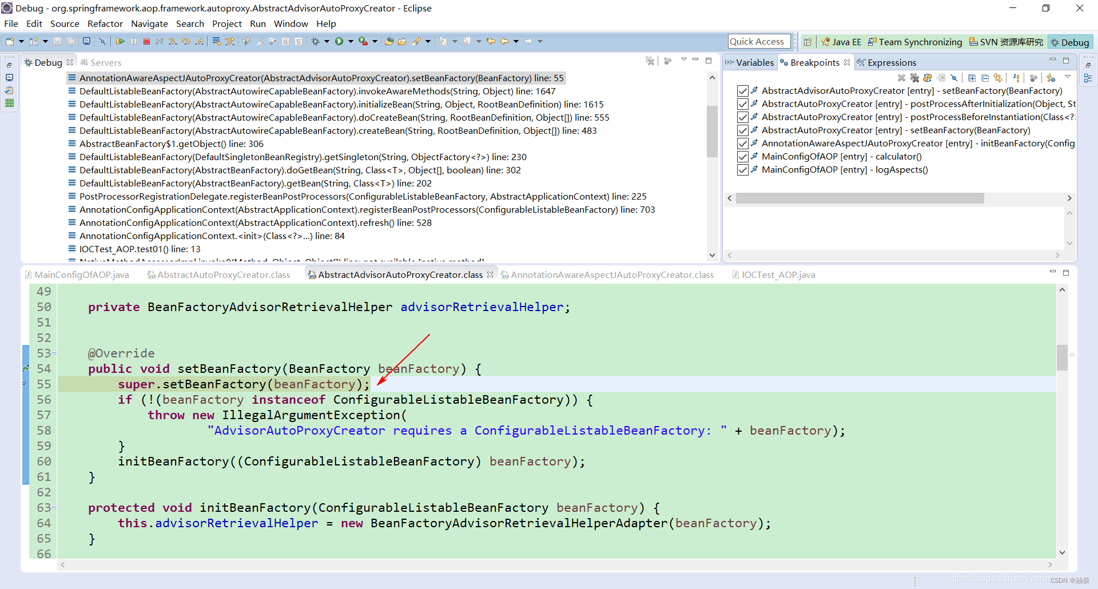Remove selected breakpoint icon in Breakpoints view
The width and height of the screenshot is (1098, 589).
[901, 78]
